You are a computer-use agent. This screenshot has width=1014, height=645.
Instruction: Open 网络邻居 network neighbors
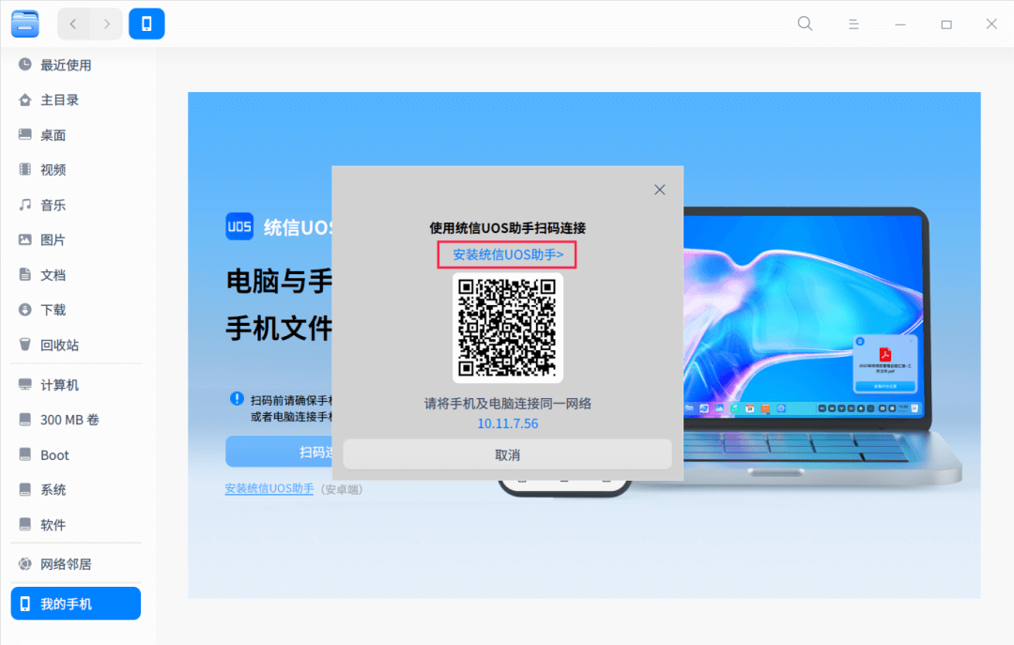tap(76, 564)
